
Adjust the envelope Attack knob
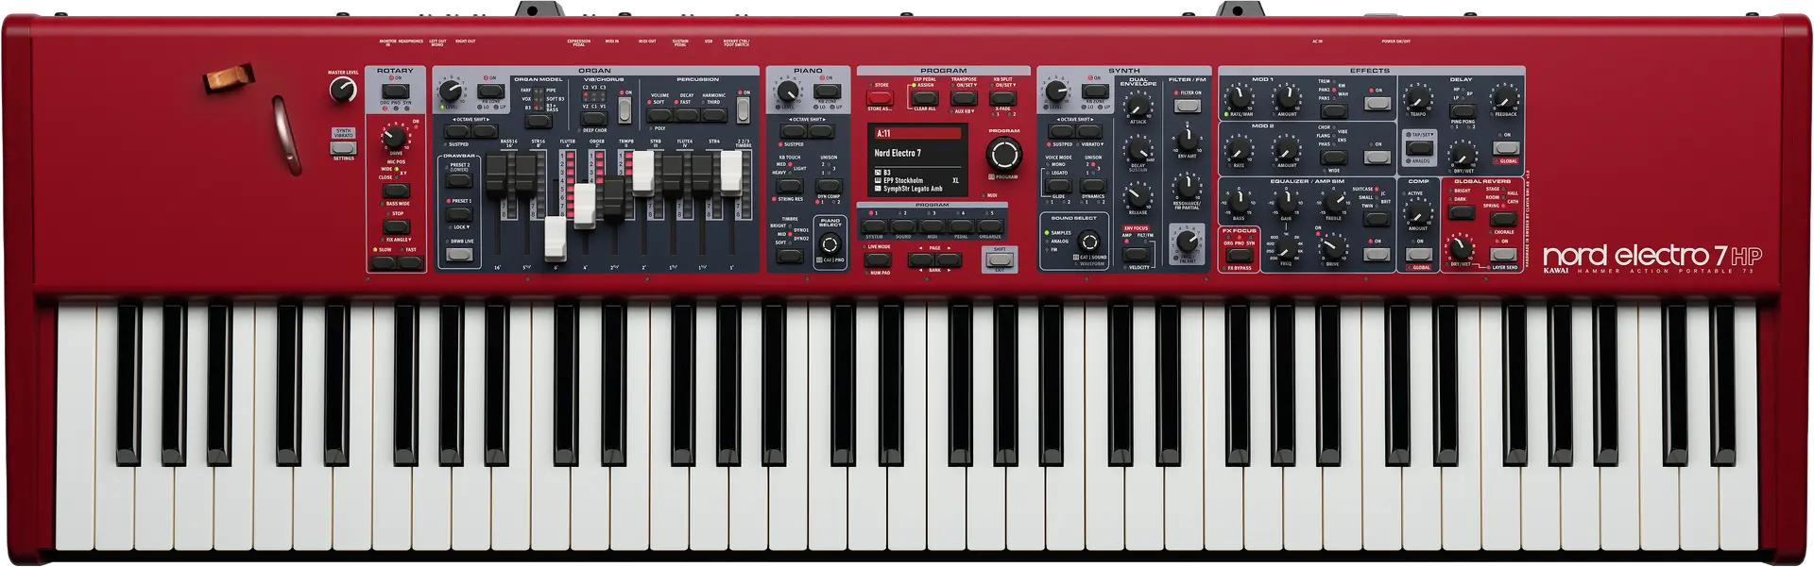[1138, 107]
